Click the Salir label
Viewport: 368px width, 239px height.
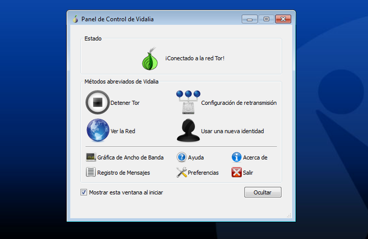(248, 173)
